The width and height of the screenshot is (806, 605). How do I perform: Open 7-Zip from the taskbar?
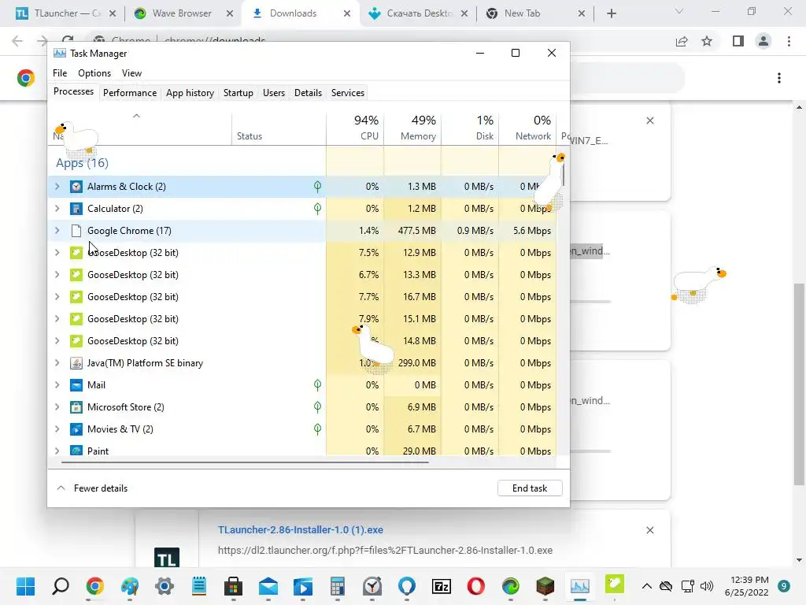(x=442, y=586)
